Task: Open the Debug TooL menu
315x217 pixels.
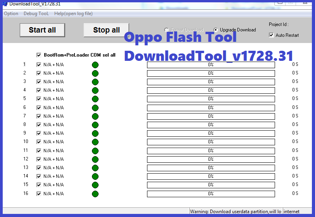Action: [36, 14]
